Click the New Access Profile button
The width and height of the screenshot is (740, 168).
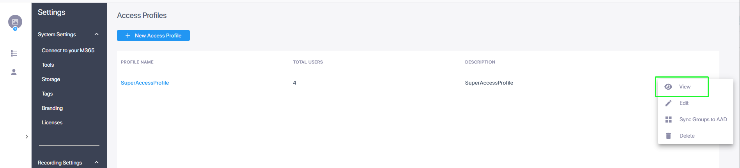pyautogui.click(x=153, y=35)
